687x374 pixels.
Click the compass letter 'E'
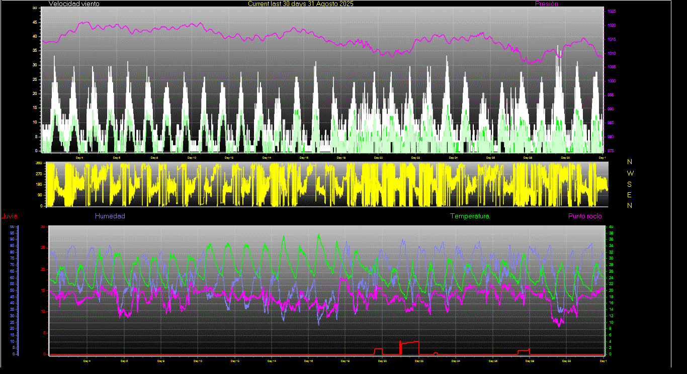pyautogui.click(x=630, y=195)
